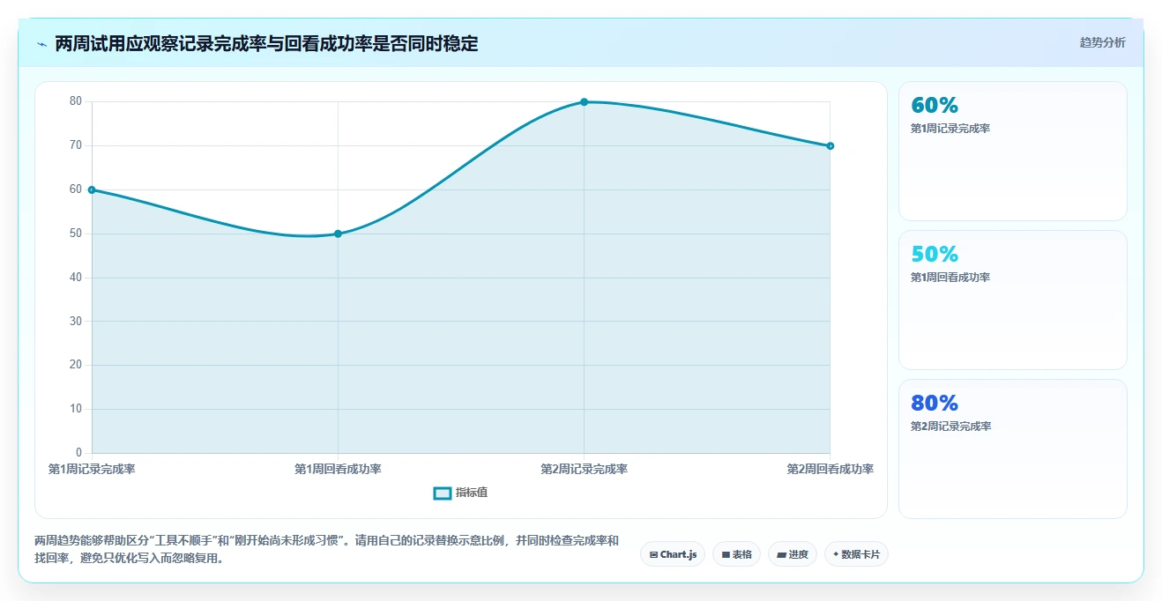This screenshot has width=1162, height=601.
Task: Click the data point at 第1周回看成功率
Action: click(x=338, y=234)
